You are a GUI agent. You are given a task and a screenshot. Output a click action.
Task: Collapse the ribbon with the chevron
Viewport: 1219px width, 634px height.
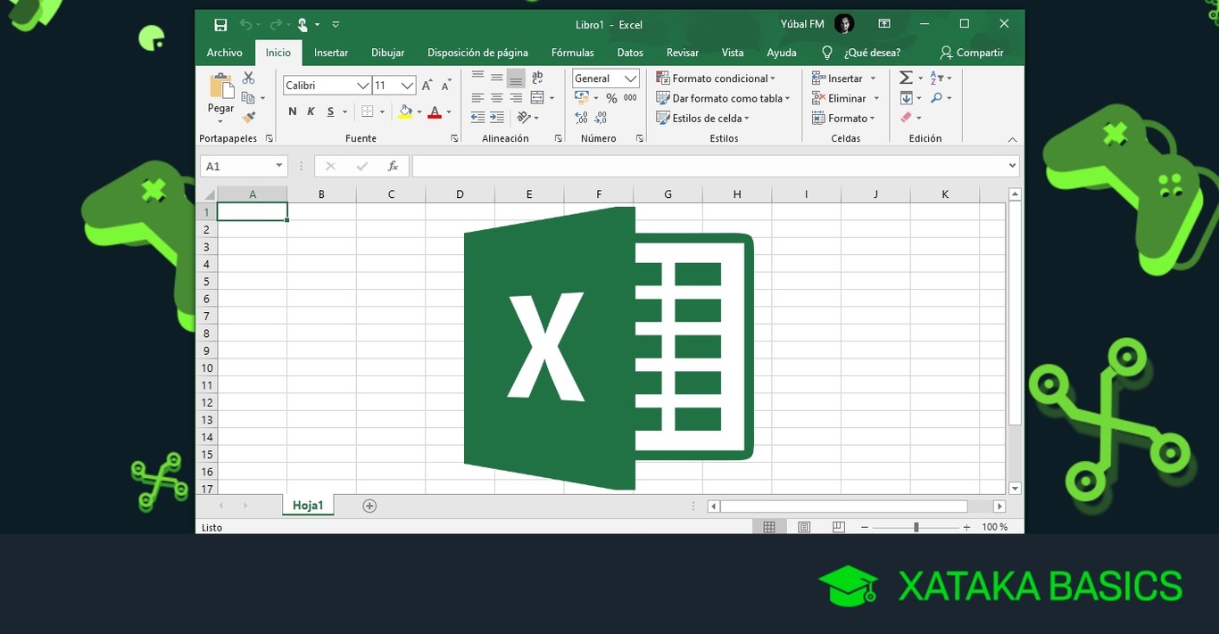pos(1012,139)
